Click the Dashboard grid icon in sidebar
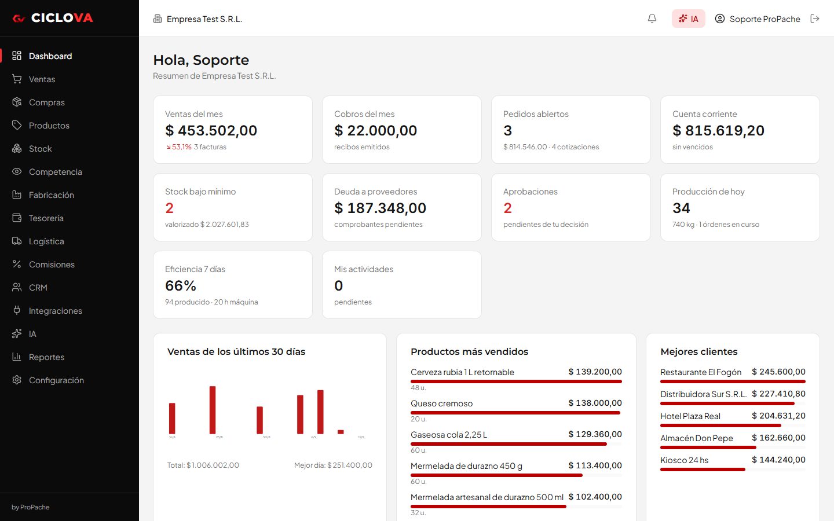This screenshot has height=521, width=834. pyautogui.click(x=17, y=56)
